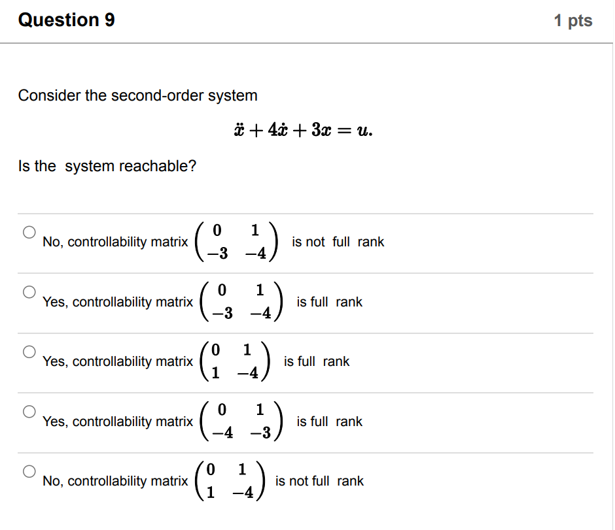
Task: Select the fourth answer option radio button
Action: (x=29, y=412)
